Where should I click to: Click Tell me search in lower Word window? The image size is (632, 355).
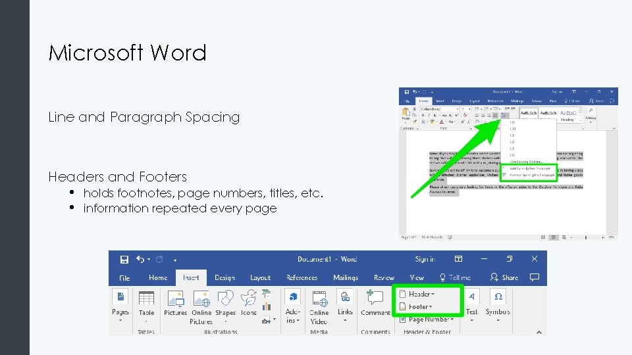click(455, 277)
